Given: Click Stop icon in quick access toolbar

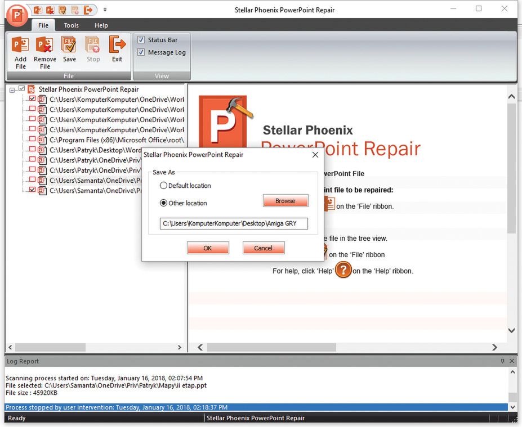Looking at the screenshot, I should coord(75,10).
